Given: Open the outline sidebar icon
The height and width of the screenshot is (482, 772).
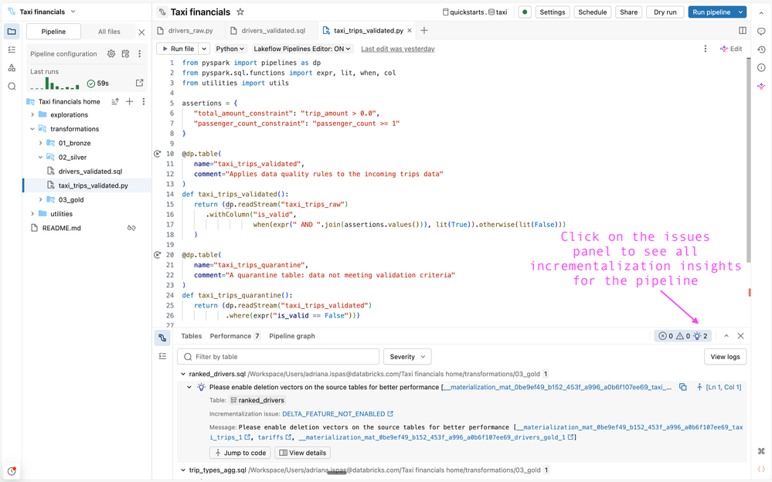Looking at the screenshot, I should (x=12, y=49).
